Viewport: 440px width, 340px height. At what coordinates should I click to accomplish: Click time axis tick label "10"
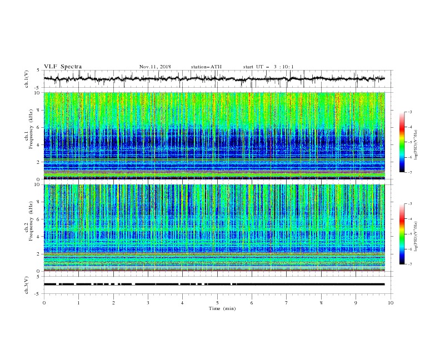pos(391,303)
